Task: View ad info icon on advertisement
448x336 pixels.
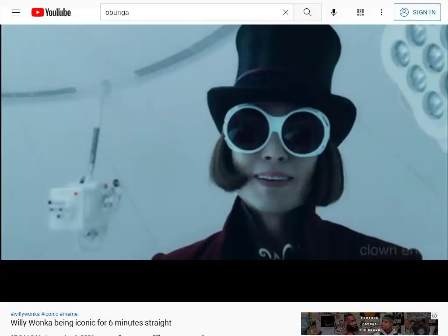Action: coord(434,316)
